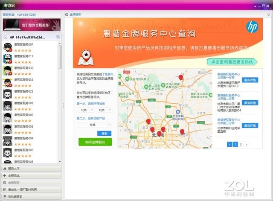The image size is (273, 201).
Task: Select results page 1
Action: [x=235, y=144]
